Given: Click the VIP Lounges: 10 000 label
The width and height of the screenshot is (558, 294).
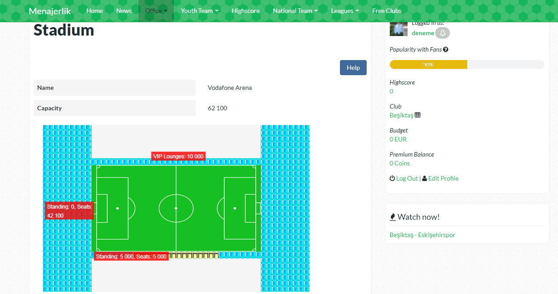Looking at the screenshot, I should click(x=178, y=157).
